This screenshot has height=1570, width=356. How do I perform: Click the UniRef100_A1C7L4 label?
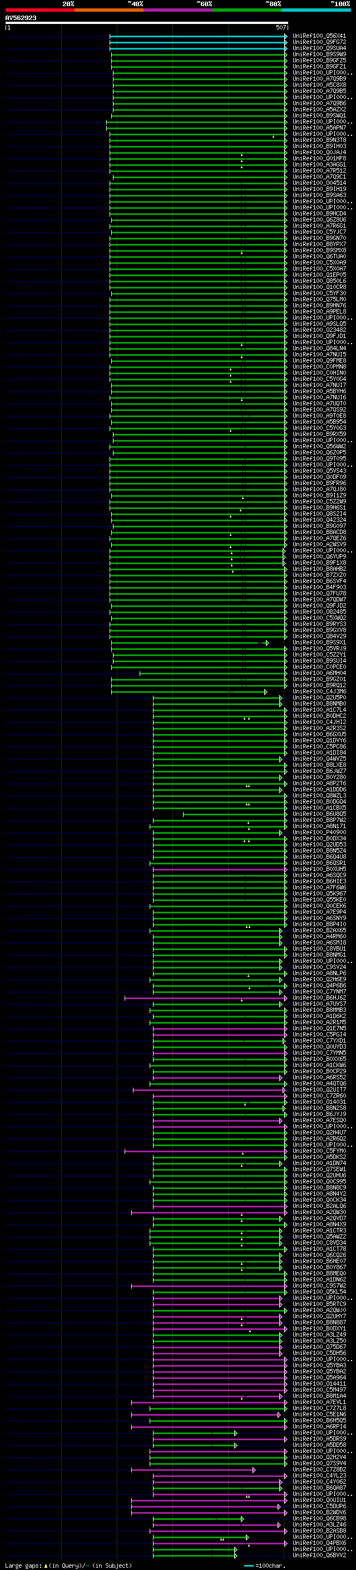319,710
